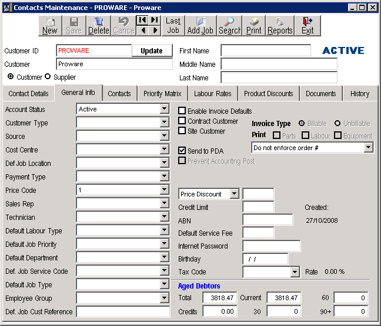Tick the Print Labour checkbox

pyautogui.click(x=305, y=135)
